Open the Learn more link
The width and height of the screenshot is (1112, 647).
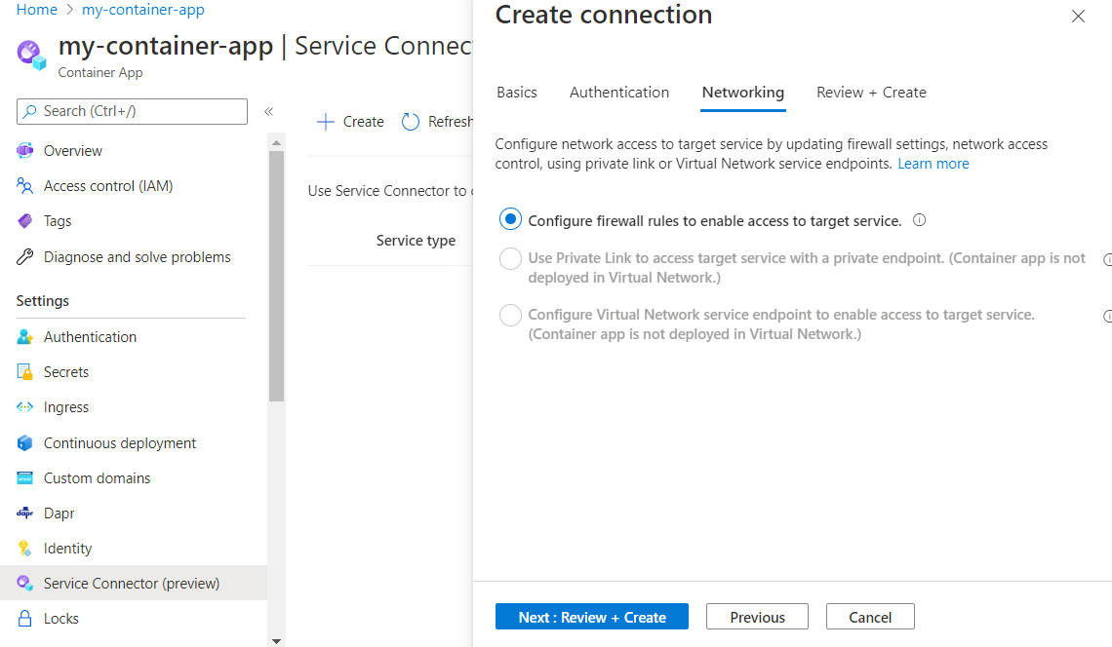pyautogui.click(x=933, y=163)
